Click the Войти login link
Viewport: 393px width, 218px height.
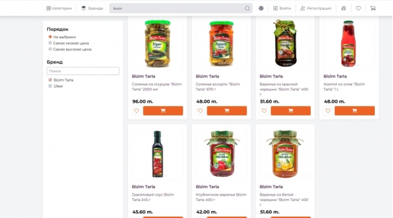click(282, 8)
